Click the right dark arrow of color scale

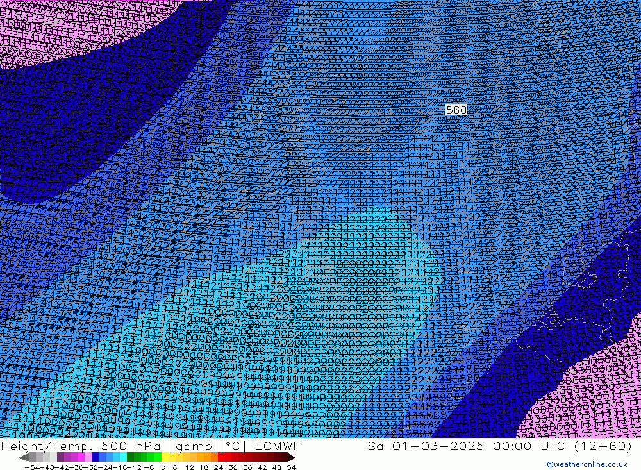[x=292, y=458]
